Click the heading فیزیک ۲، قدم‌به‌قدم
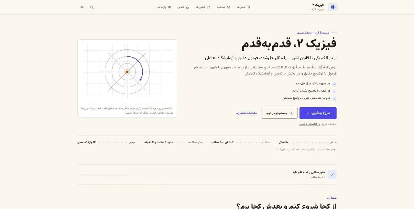 pyautogui.click(x=289, y=43)
